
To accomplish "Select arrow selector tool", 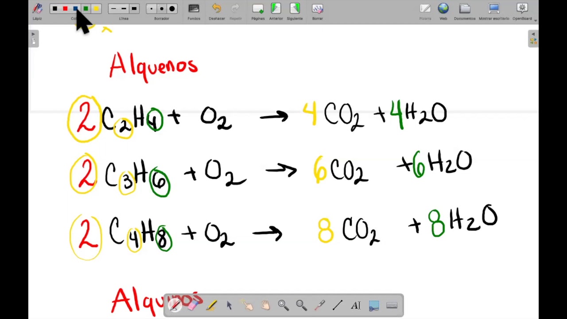I will coord(229,305).
